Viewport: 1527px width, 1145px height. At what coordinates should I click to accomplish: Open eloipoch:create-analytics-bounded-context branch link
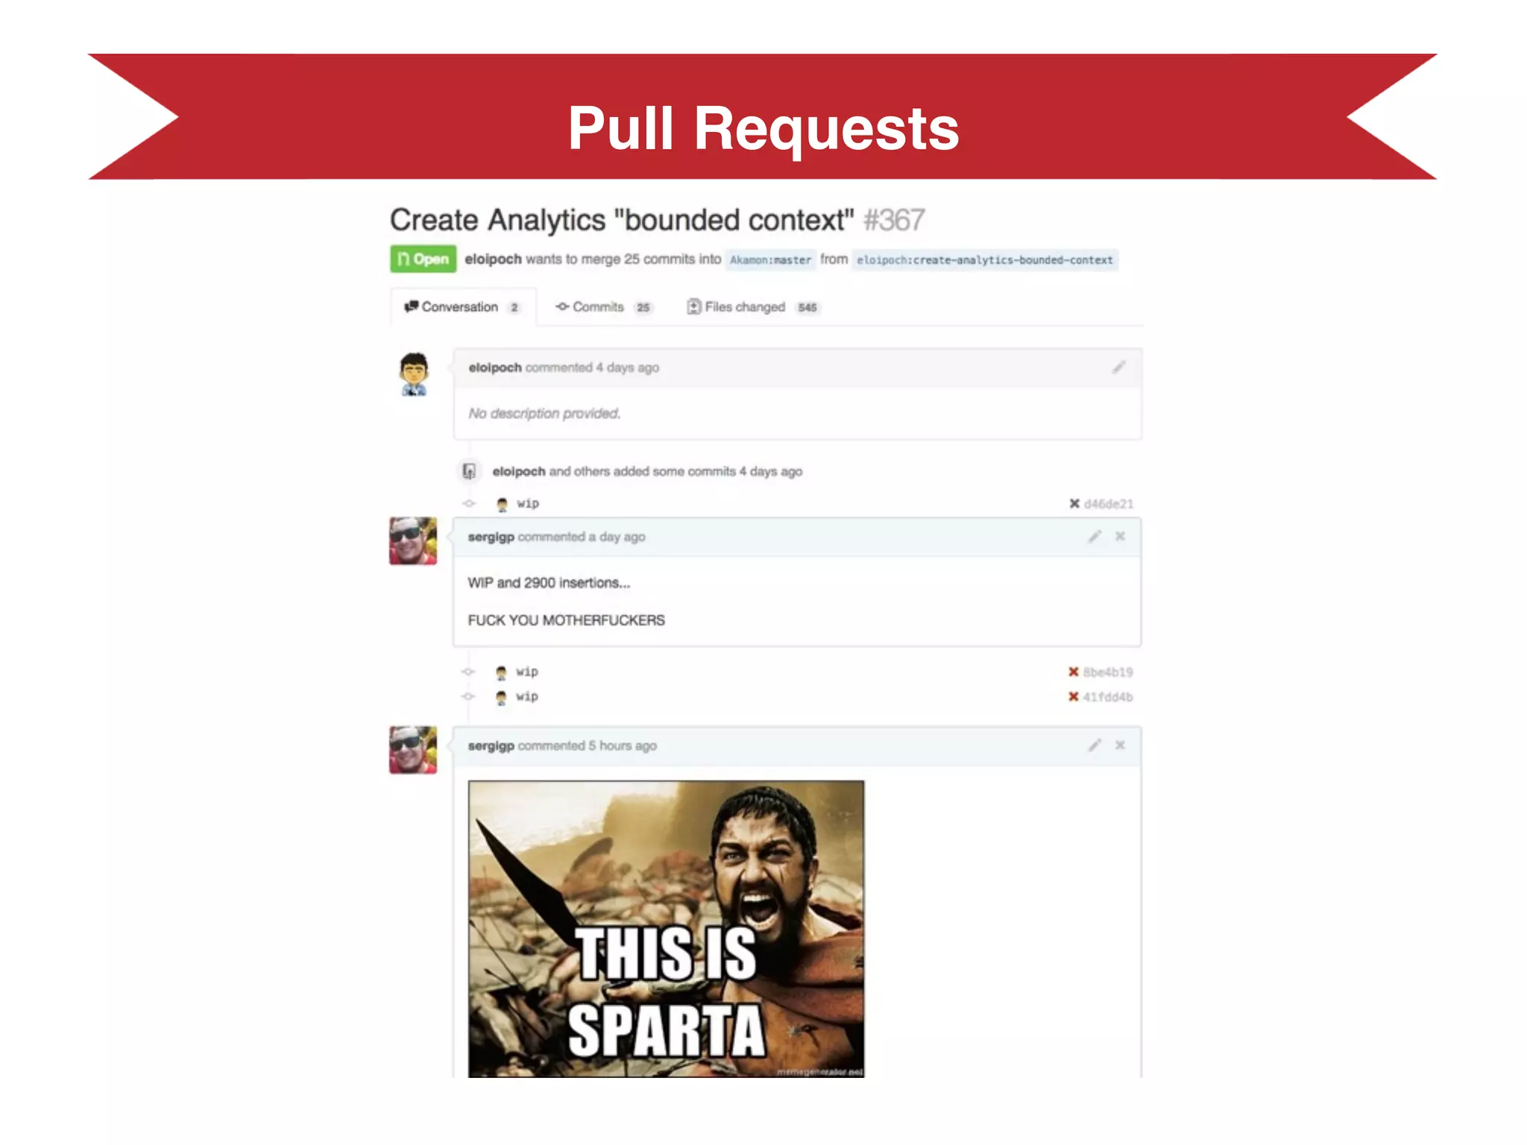(985, 260)
